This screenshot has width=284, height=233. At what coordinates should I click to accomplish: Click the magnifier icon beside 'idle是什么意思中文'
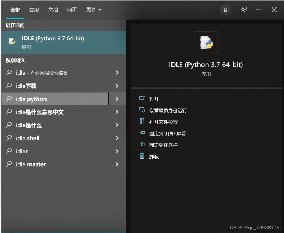(9, 112)
